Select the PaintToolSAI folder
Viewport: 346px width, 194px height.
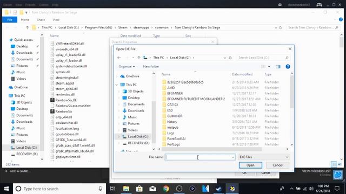[176, 138]
